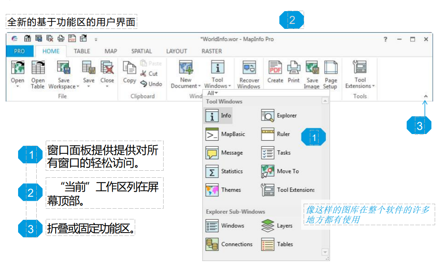Open Customize Quick Access Toolbar arrow
Image resolution: width=445 pixels, height=266 pixels.
96,40
